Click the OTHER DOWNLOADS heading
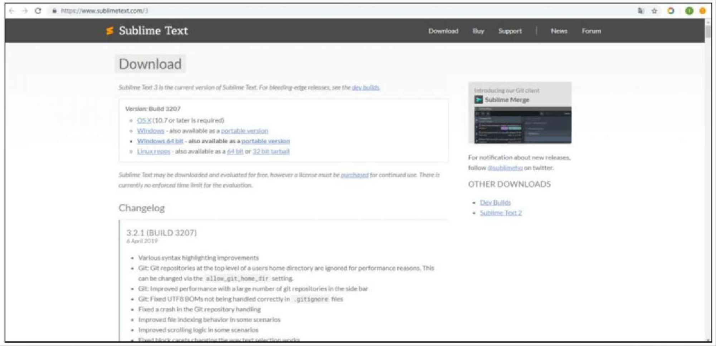Viewport: 716px width, 346px height. [509, 184]
